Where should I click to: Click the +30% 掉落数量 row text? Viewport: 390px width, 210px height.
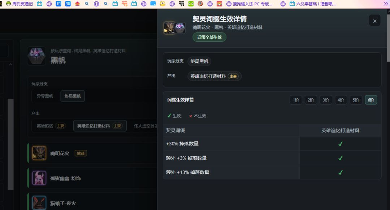point(182,144)
